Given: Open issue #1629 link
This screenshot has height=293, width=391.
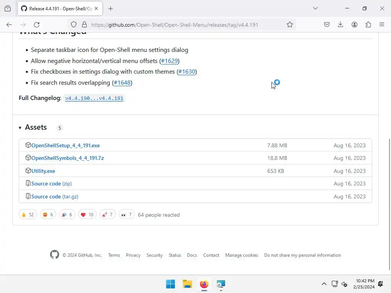Looking at the screenshot, I should 169,61.
